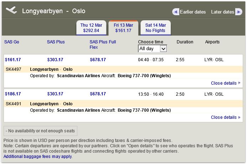Open the Additional baggage fees may apply link
The height and width of the screenshot is (164, 247).
pyautogui.click(x=38, y=157)
